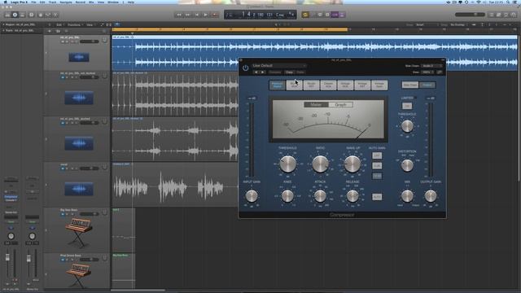Open the plugin View size dropdown

(x=427, y=72)
